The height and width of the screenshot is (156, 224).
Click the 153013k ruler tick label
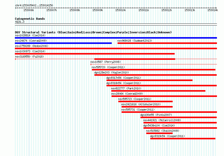190,10
